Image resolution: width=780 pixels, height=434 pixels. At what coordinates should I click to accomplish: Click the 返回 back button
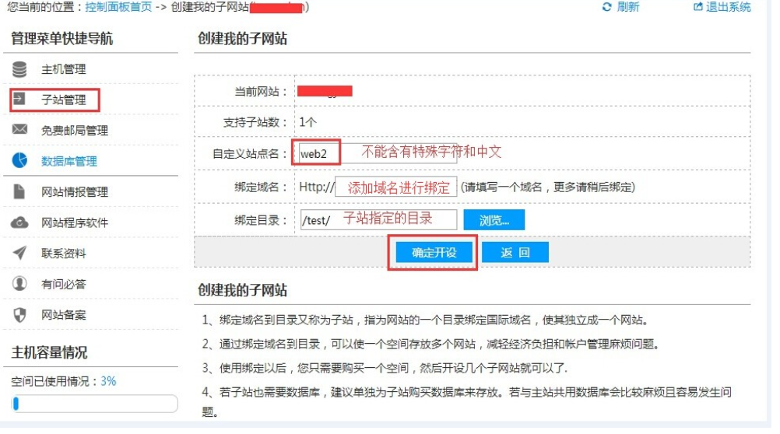pos(515,253)
